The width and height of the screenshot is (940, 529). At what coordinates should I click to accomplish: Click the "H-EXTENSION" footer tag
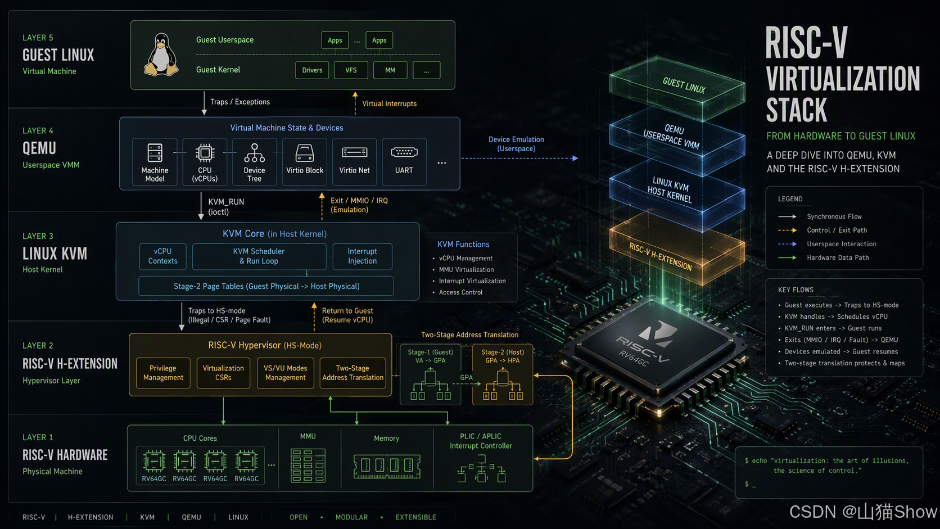(91, 517)
